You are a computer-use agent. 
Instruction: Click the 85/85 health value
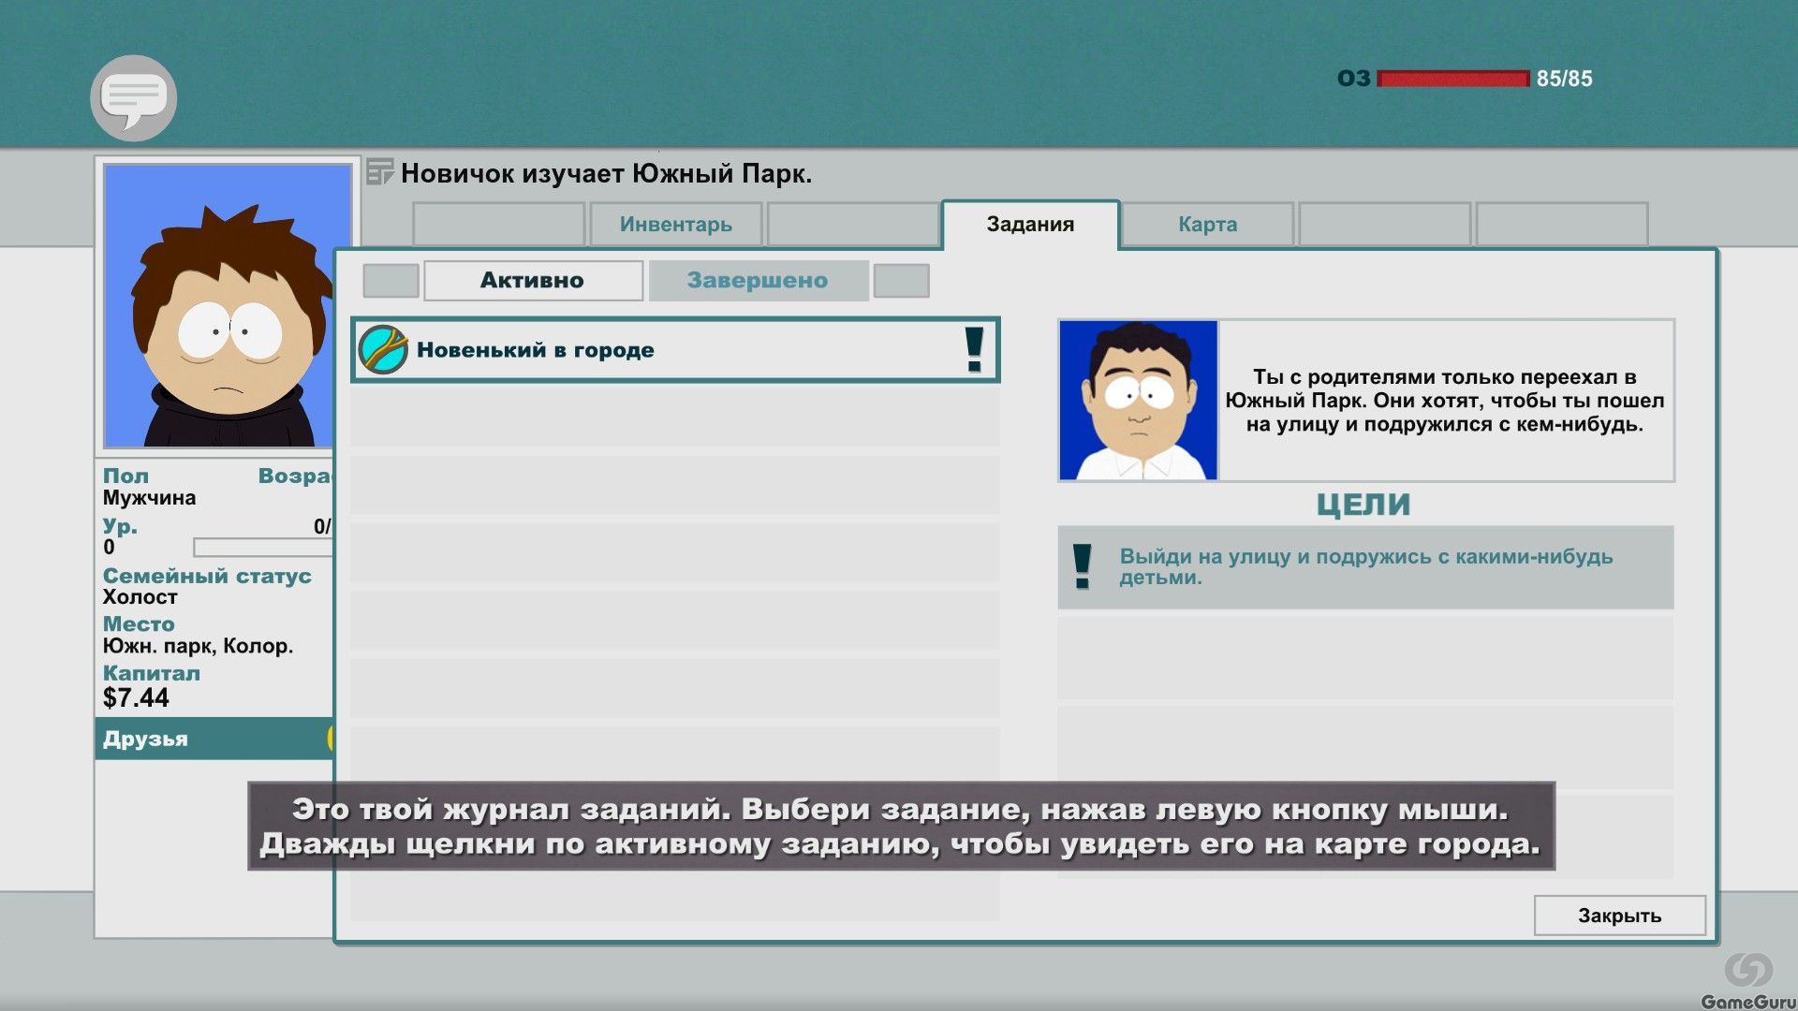(1564, 79)
